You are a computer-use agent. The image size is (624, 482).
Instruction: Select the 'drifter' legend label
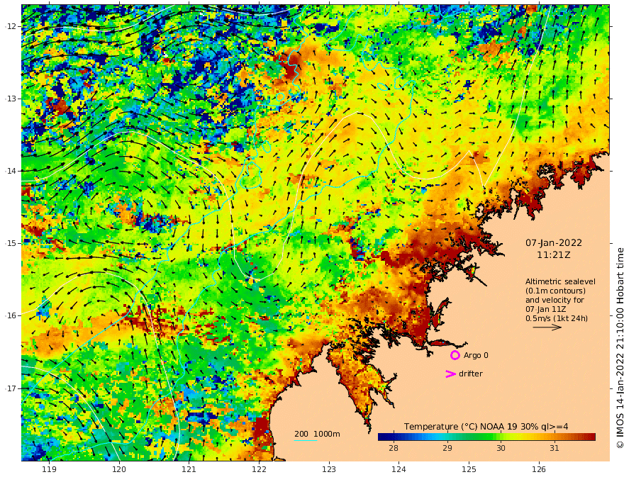[x=471, y=374]
